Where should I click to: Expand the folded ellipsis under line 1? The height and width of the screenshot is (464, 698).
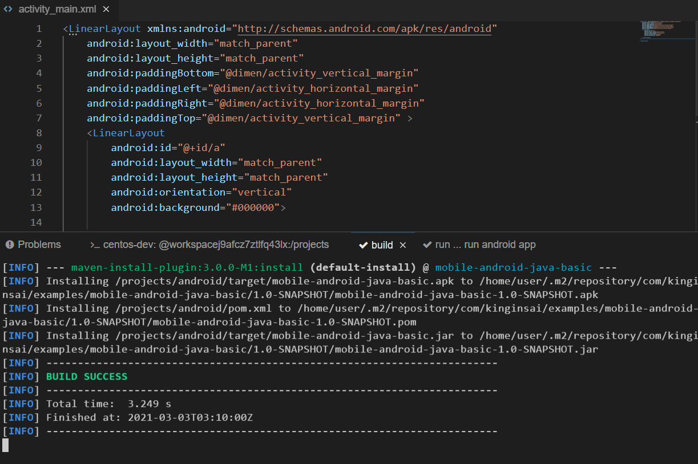pyautogui.click(x=73, y=36)
